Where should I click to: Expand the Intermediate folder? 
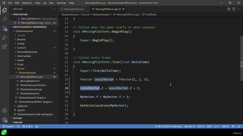coord(34,56)
